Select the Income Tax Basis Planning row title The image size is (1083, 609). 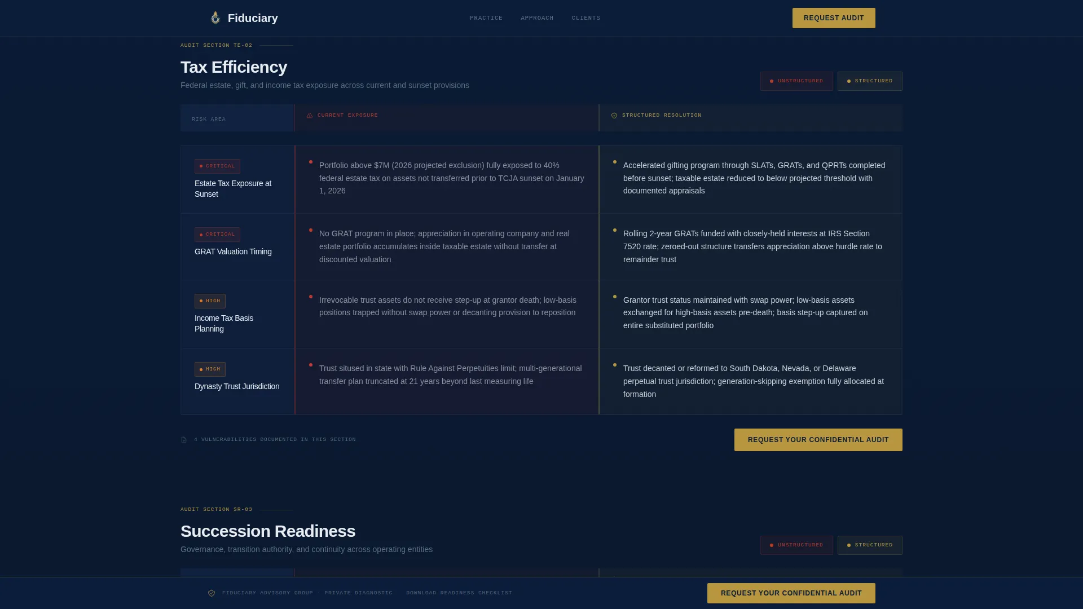click(224, 324)
